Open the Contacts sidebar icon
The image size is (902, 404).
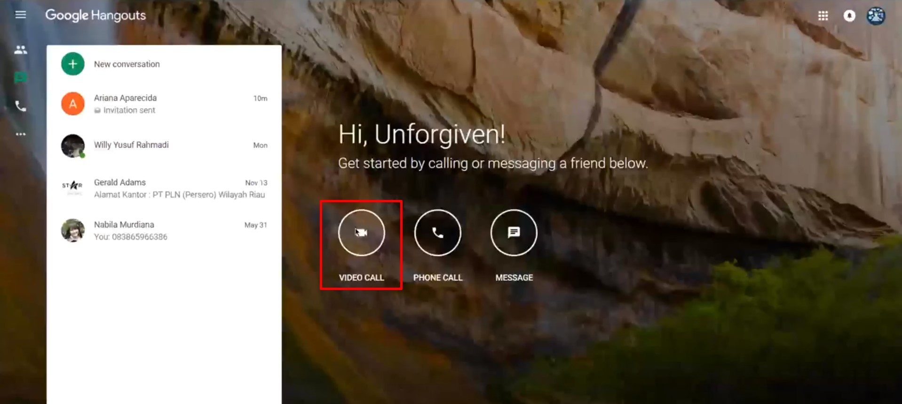21,50
